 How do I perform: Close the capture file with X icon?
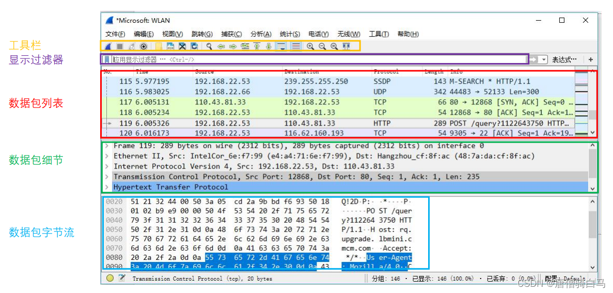pos(182,46)
